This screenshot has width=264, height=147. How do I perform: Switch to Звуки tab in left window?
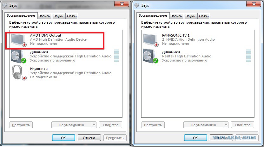pyautogui.click(x=58, y=16)
